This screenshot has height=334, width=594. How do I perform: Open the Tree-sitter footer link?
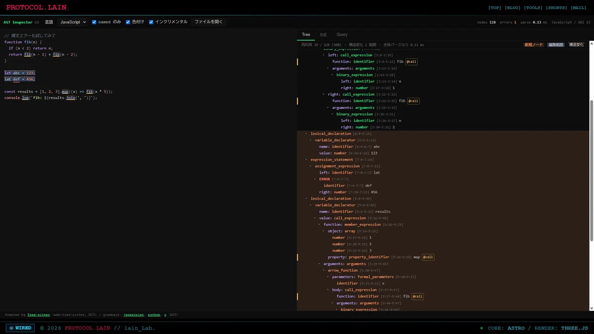38,315
